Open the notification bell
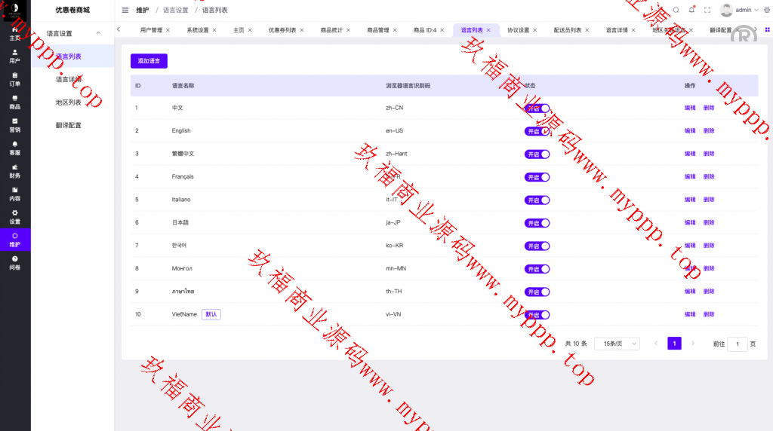The height and width of the screenshot is (431, 773). tap(691, 10)
